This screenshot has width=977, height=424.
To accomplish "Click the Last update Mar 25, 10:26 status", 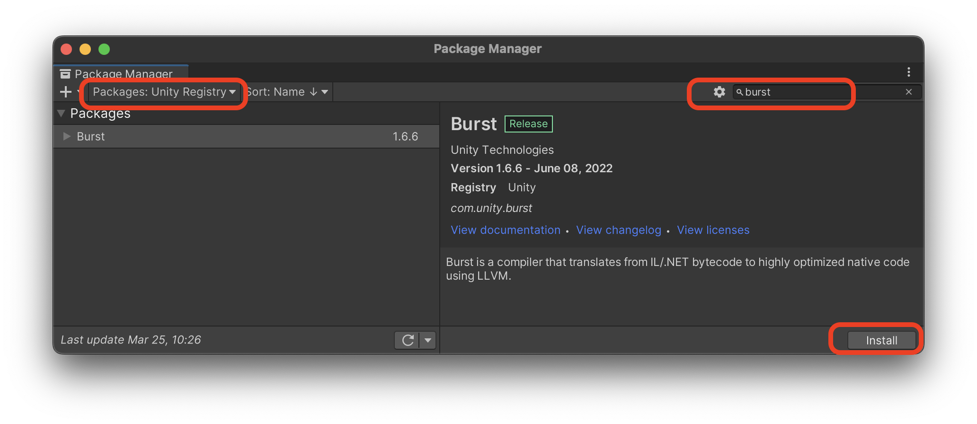I will click(x=131, y=340).
